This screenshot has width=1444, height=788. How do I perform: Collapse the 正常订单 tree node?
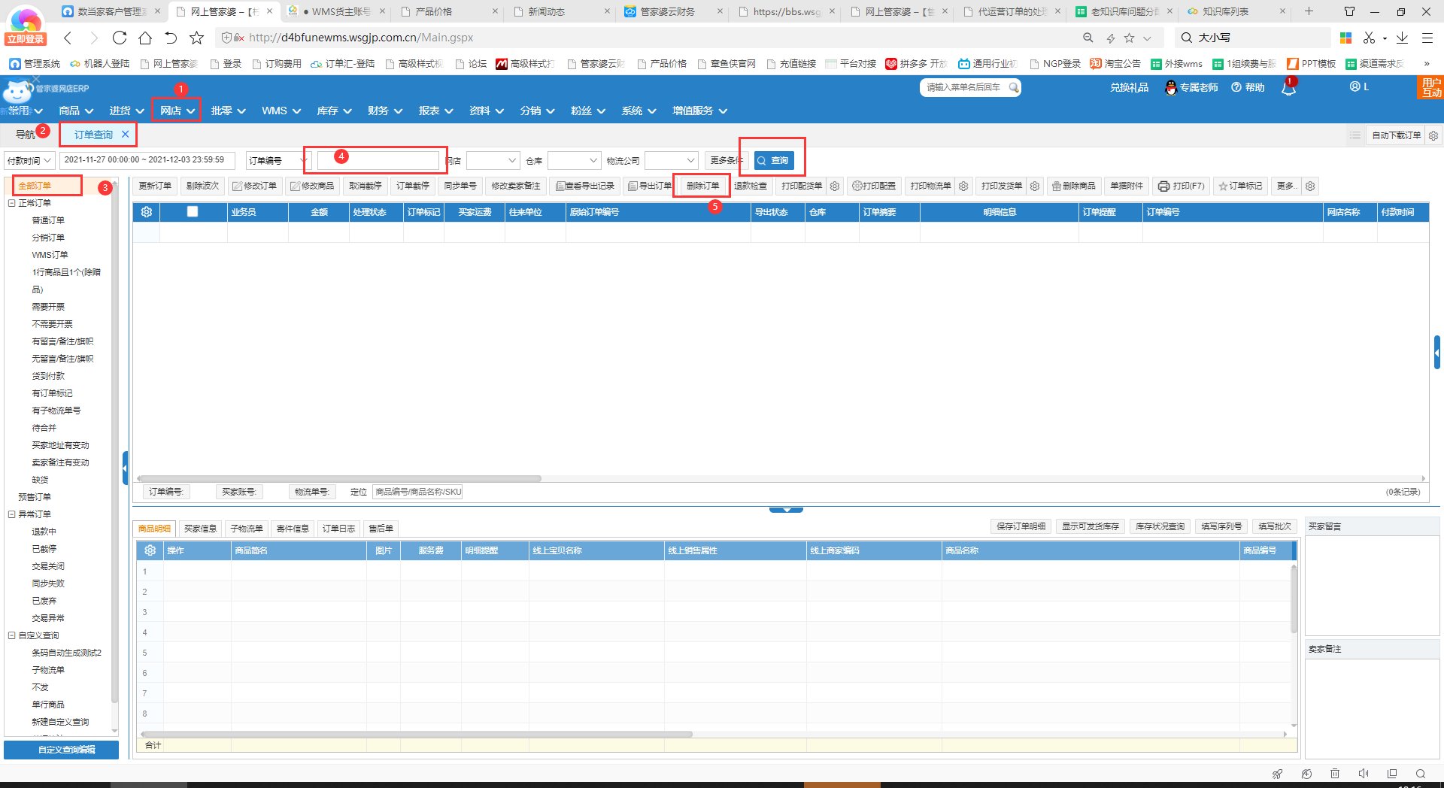[x=12, y=203]
